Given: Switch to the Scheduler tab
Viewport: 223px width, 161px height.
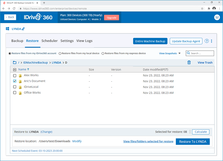Looking at the screenshot, I should (49, 41).
